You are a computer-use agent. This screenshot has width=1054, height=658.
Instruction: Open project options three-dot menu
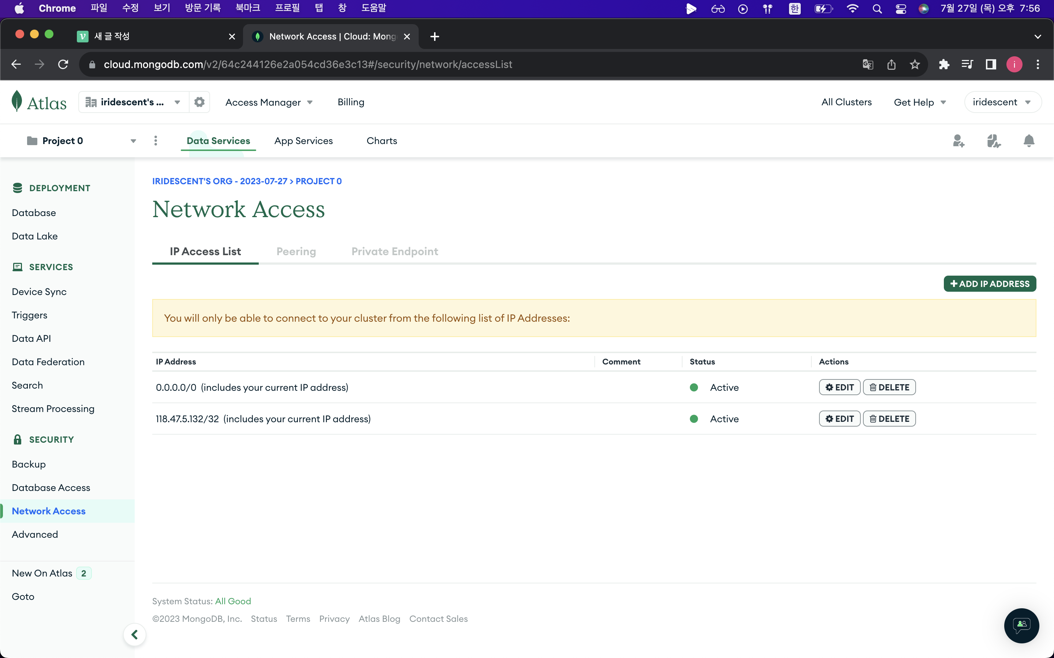156,141
